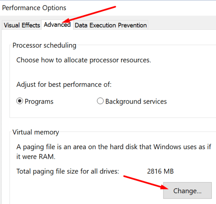
Task: Select the Programs radio button
Action: 20,101
